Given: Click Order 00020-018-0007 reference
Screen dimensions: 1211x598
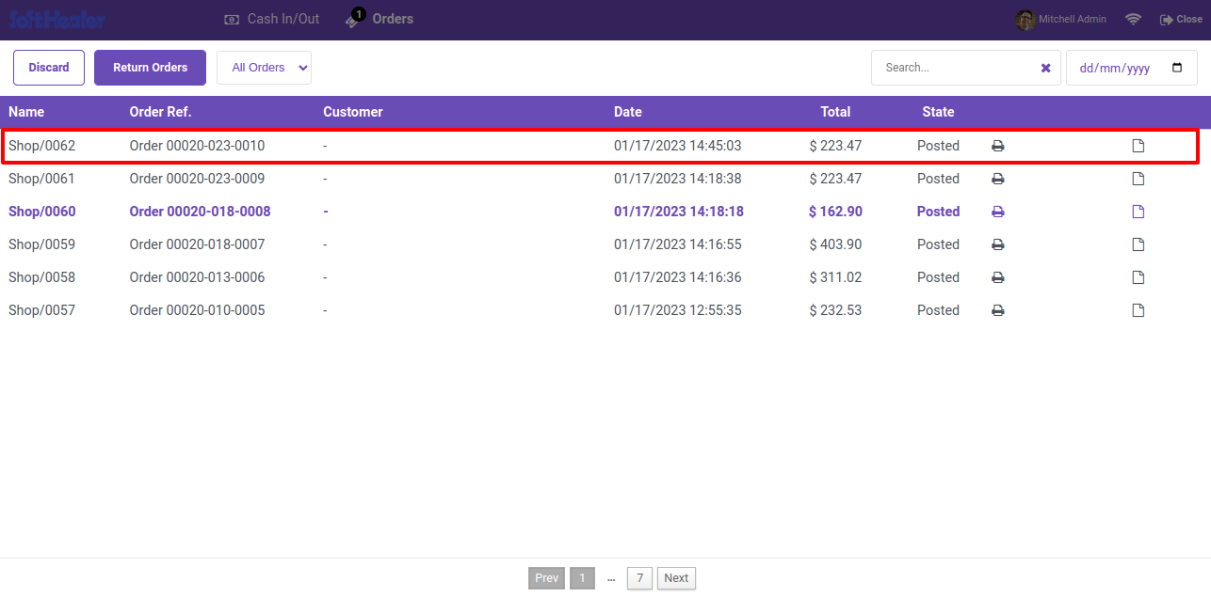Looking at the screenshot, I should tap(197, 244).
